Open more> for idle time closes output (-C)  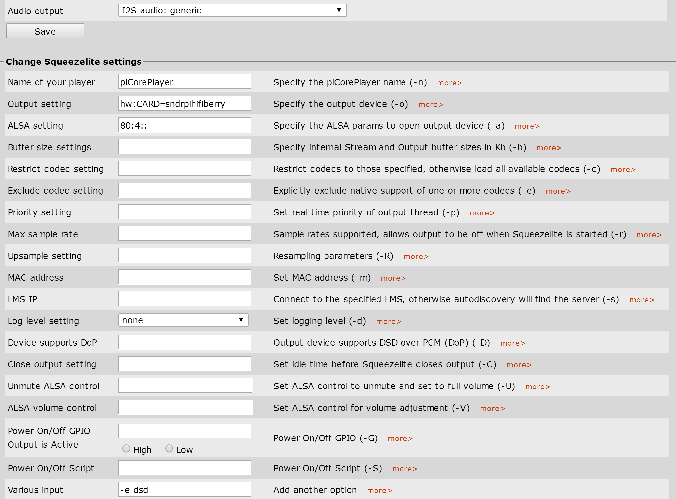(x=519, y=365)
